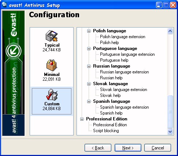Click the 'Typical' label text
The width and height of the screenshot is (178, 156).
coord(52,45)
